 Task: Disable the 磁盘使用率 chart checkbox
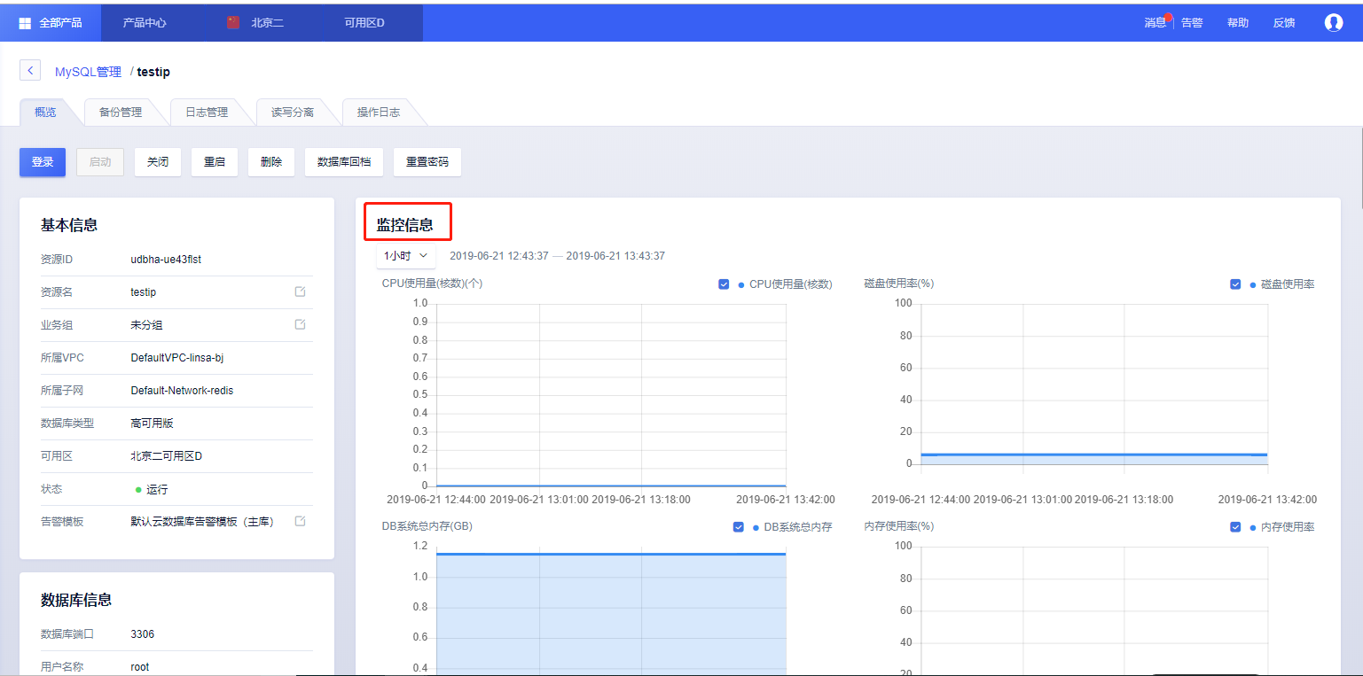(1235, 284)
